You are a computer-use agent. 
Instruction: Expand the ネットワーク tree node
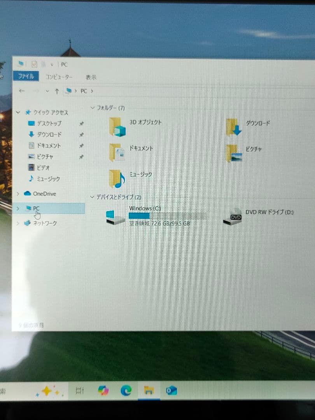tap(18, 223)
